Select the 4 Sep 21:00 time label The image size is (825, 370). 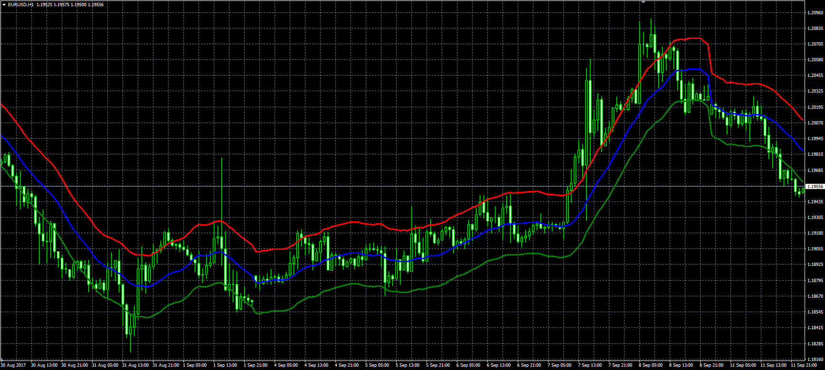click(347, 365)
